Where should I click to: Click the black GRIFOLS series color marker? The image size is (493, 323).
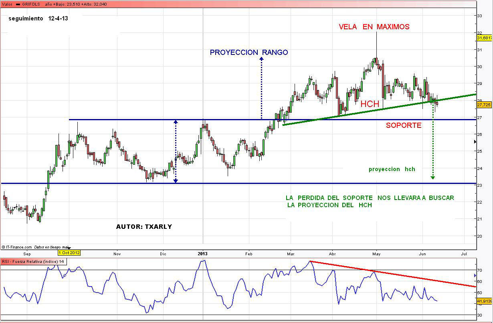coord(18,4)
